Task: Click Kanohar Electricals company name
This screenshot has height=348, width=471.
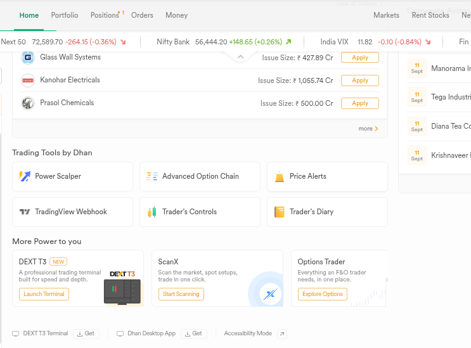Action: point(70,80)
